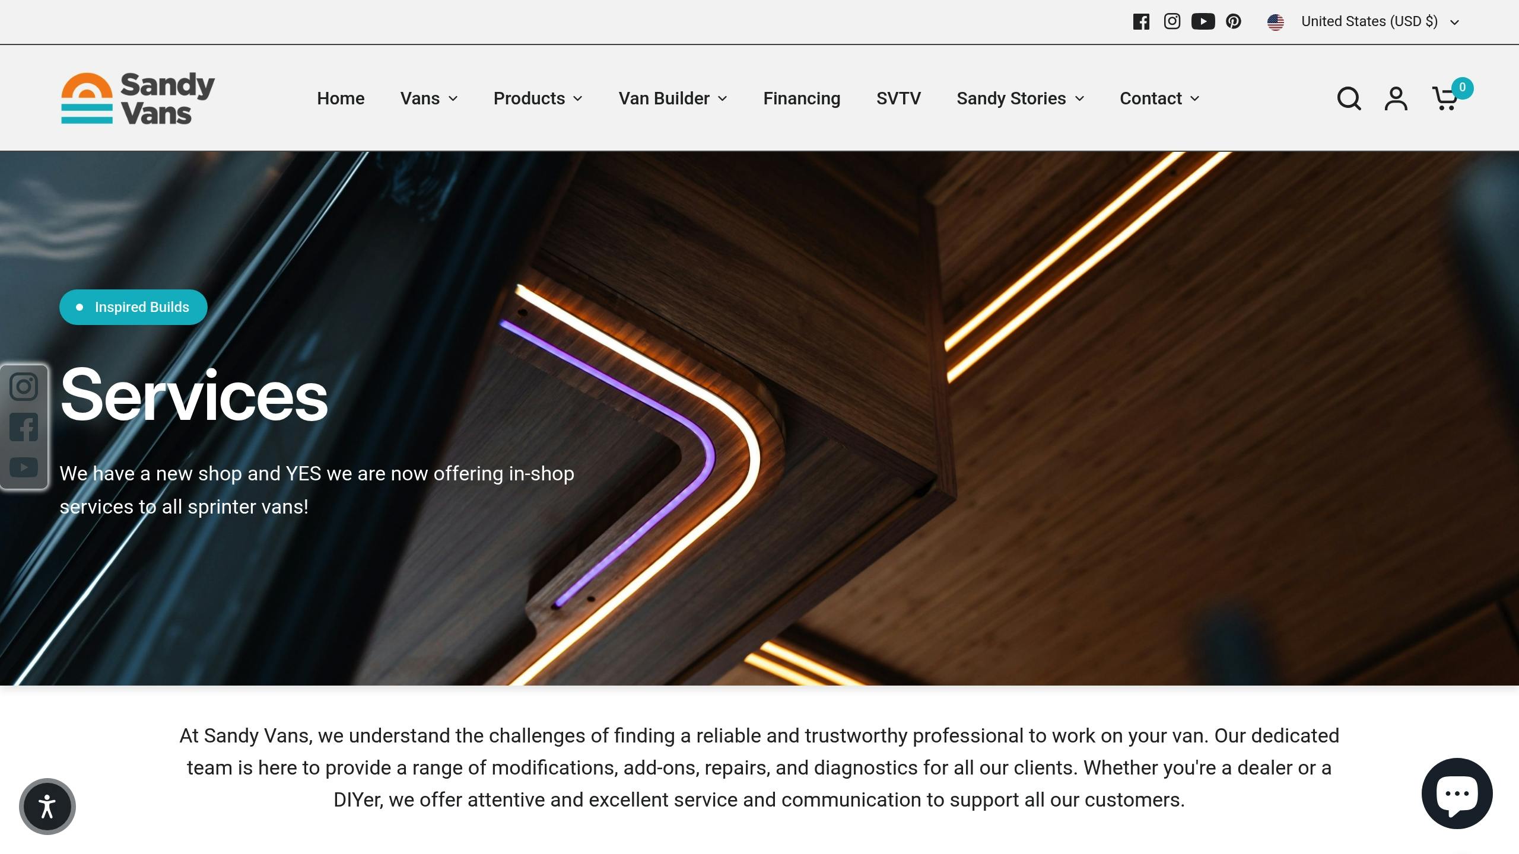Click the Facebook icon in top bar
Screen dimensions: 1519x854
coord(1141,22)
